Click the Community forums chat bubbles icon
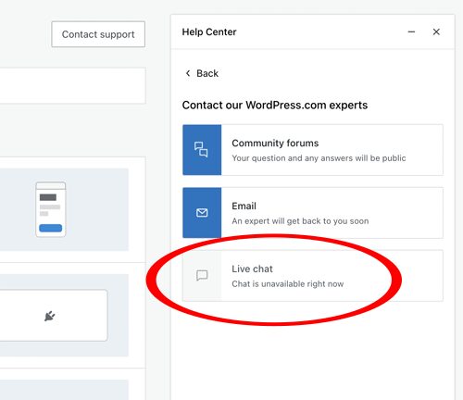463x400 pixels. 202,150
